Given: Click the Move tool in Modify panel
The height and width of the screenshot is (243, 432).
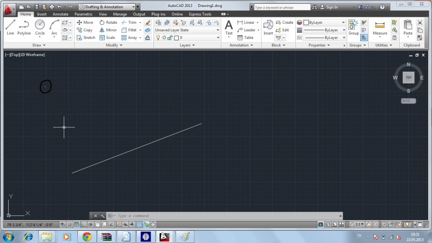Looking at the screenshot, I should pyautogui.click(x=85, y=22).
